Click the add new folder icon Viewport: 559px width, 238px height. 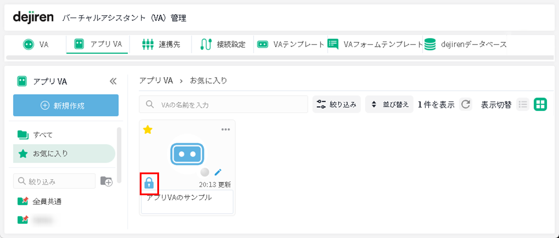(106, 181)
